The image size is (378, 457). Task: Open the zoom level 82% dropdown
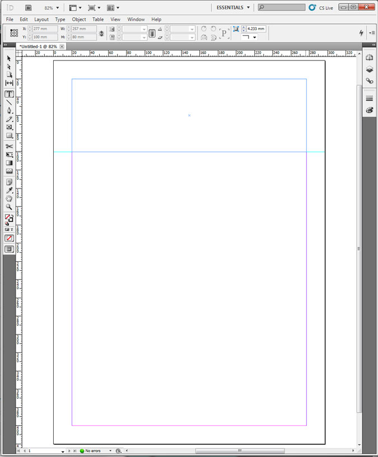coord(57,8)
